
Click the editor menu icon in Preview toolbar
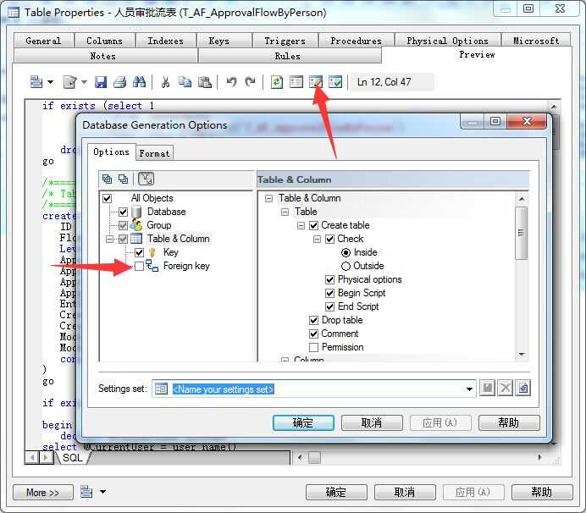36,82
